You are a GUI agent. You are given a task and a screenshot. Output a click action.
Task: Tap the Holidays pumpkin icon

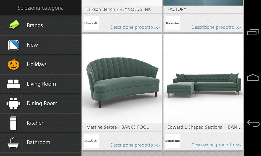click(14, 64)
